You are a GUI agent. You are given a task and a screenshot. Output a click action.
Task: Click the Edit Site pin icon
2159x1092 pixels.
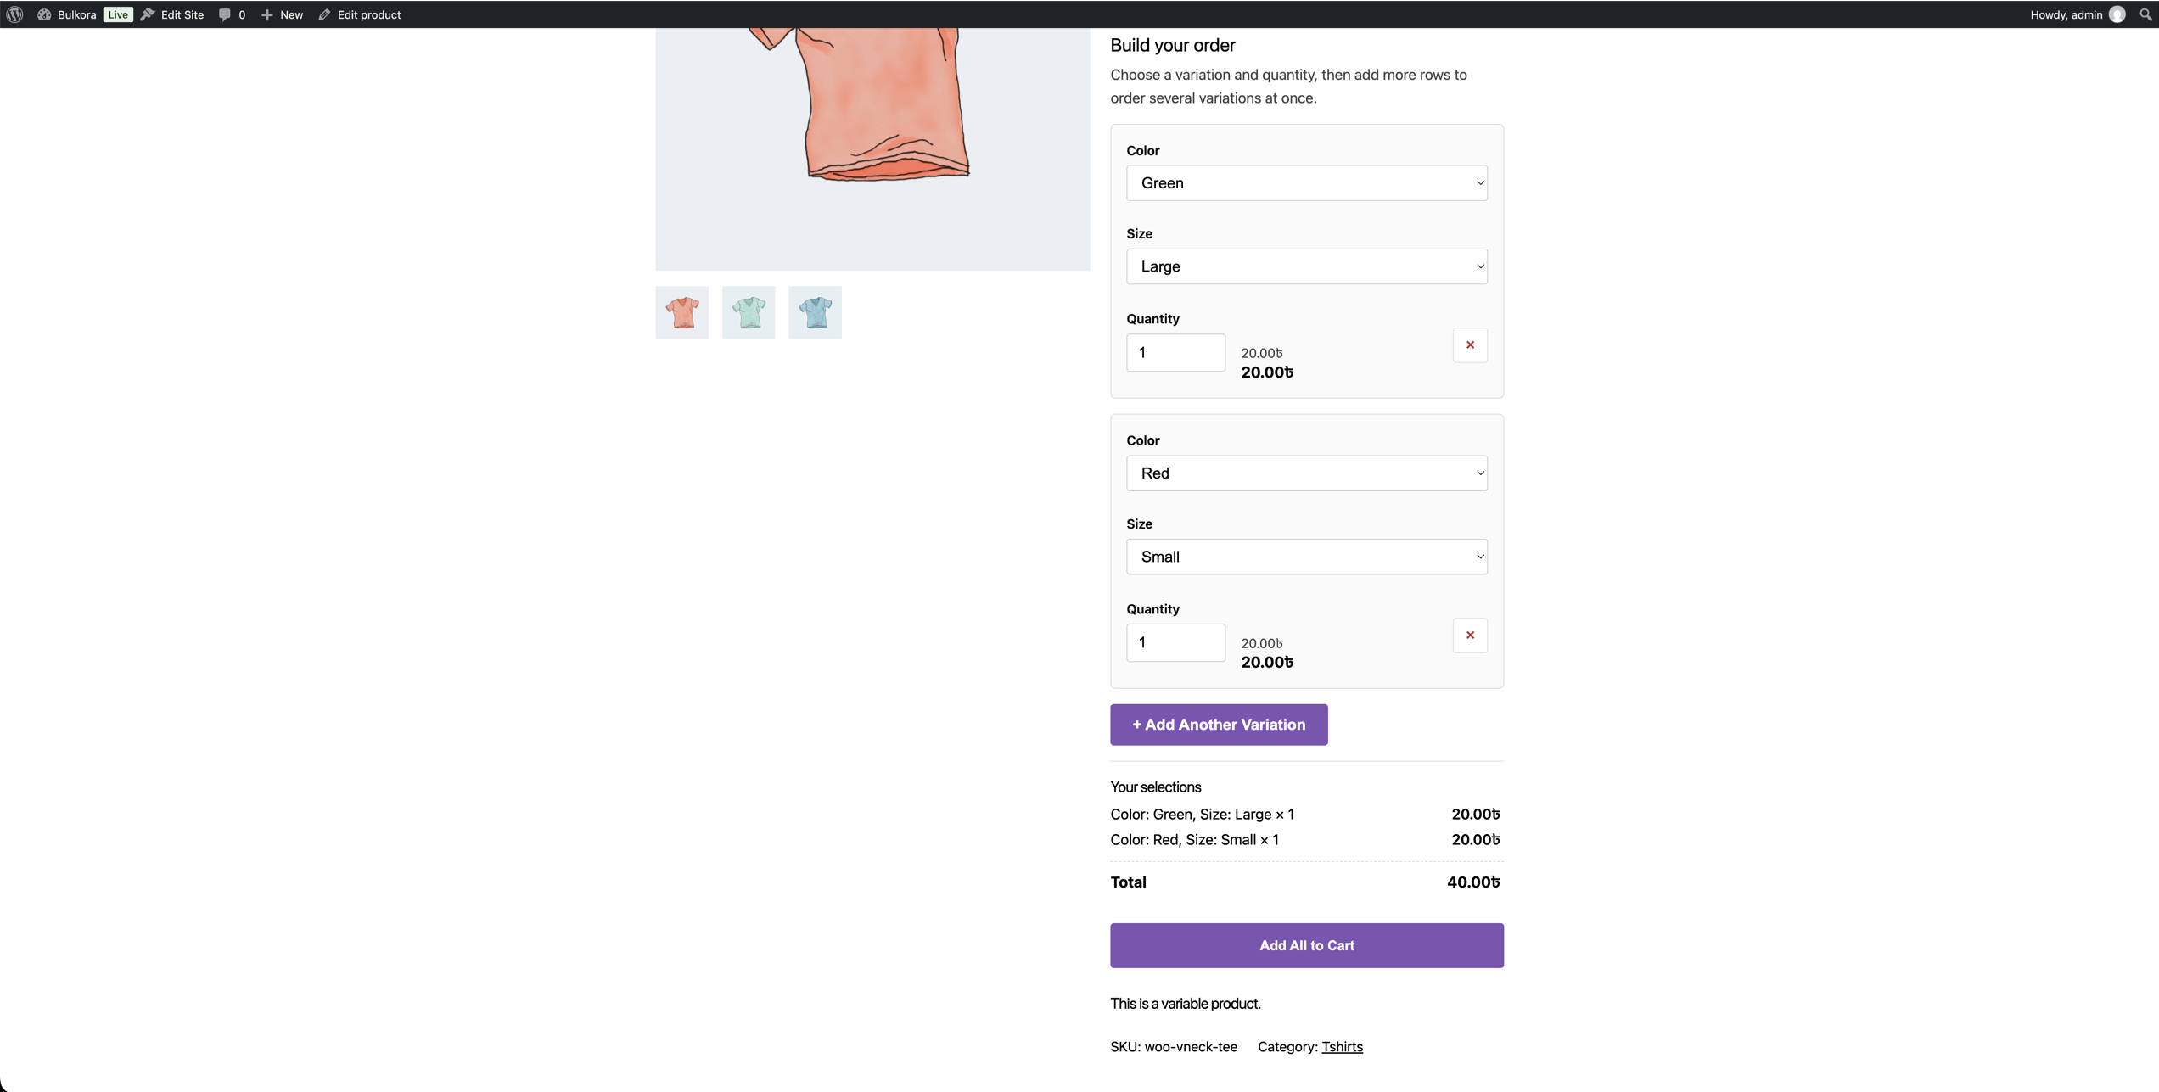pos(148,14)
